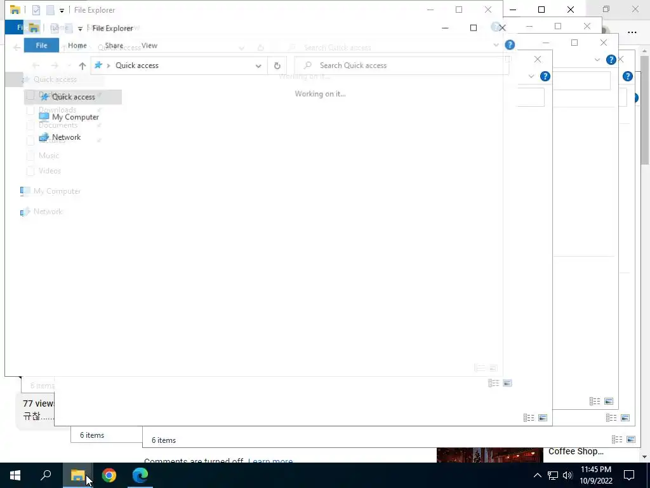Click the back arrow in front Explorer window
This screenshot has width=650, height=488.
coord(36,65)
